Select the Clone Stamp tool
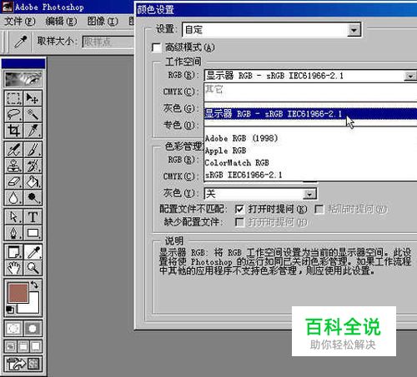 tap(13, 166)
